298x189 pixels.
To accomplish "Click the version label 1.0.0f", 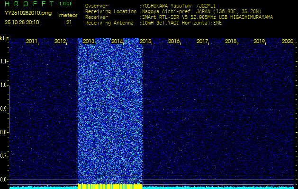I will (65, 4).
